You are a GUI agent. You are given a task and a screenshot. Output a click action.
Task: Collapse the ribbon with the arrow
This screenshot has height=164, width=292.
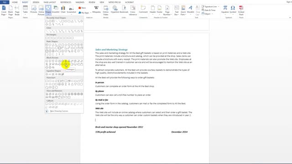290,17
